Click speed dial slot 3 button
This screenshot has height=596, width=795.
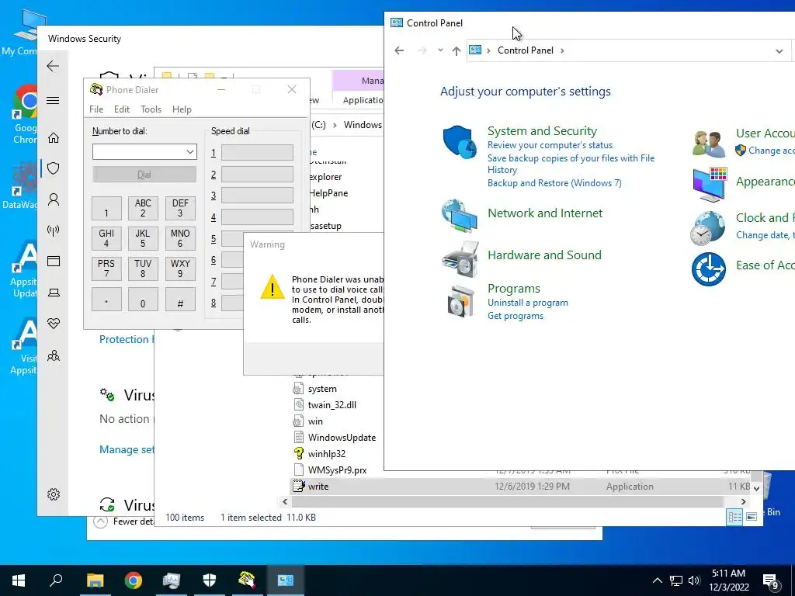[x=257, y=196]
